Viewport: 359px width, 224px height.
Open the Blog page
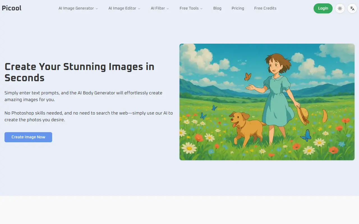tap(217, 8)
